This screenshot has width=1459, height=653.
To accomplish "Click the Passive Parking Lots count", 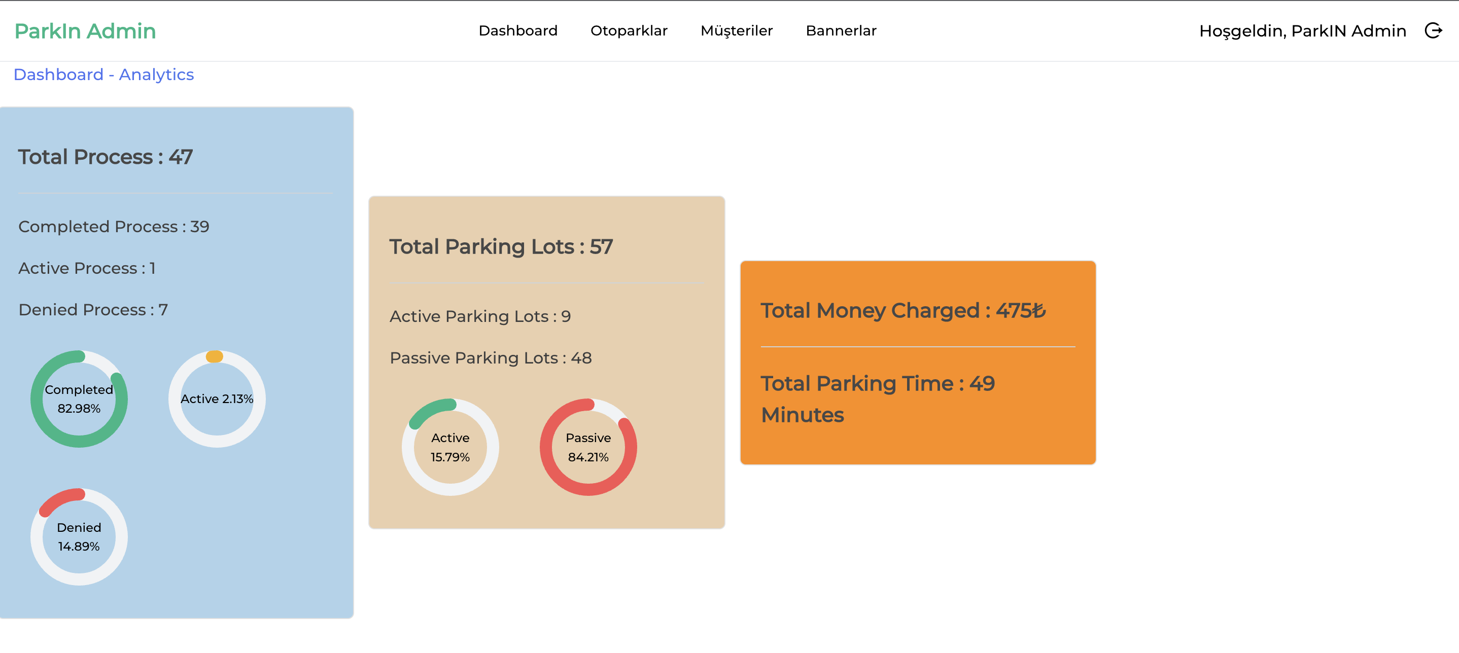I will pyautogui.click(x=490, y=357).
